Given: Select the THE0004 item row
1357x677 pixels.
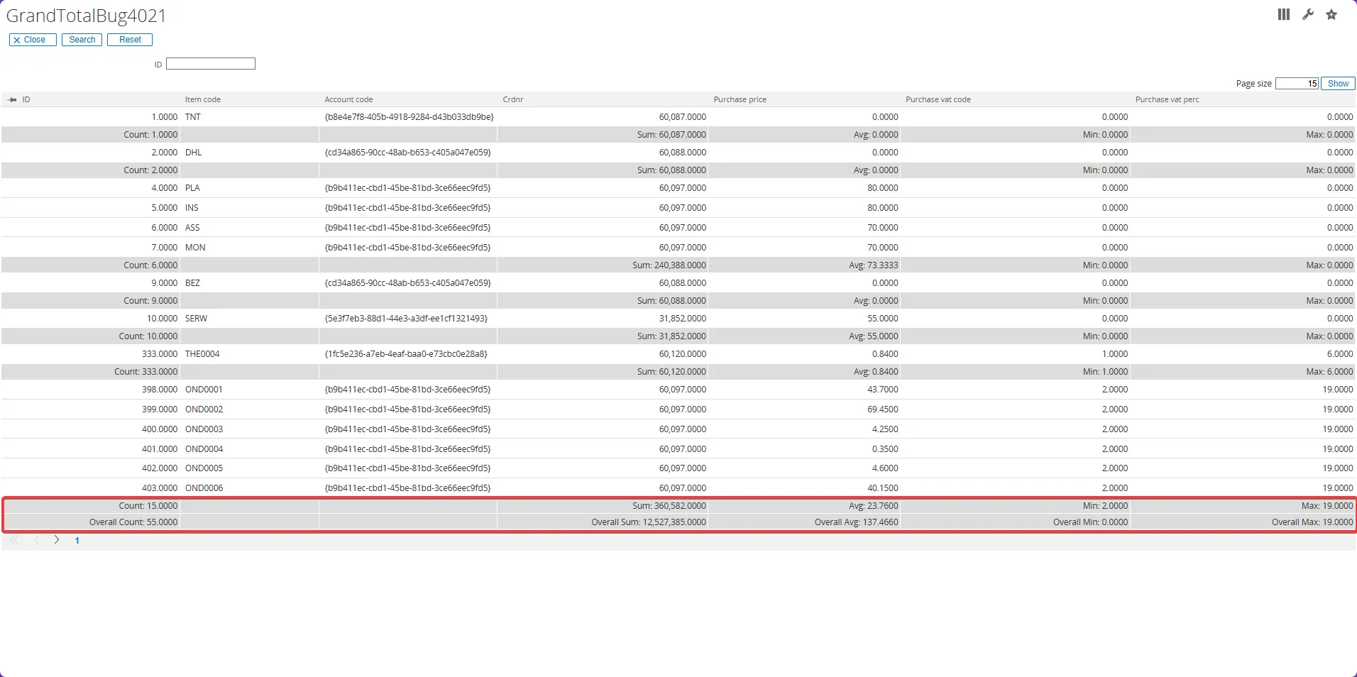Looking at the screenshot, I should (202, 354).
